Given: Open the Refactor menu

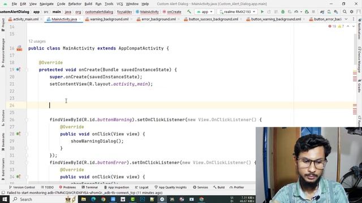Looking at the screenshot, I should pos(75,4).
